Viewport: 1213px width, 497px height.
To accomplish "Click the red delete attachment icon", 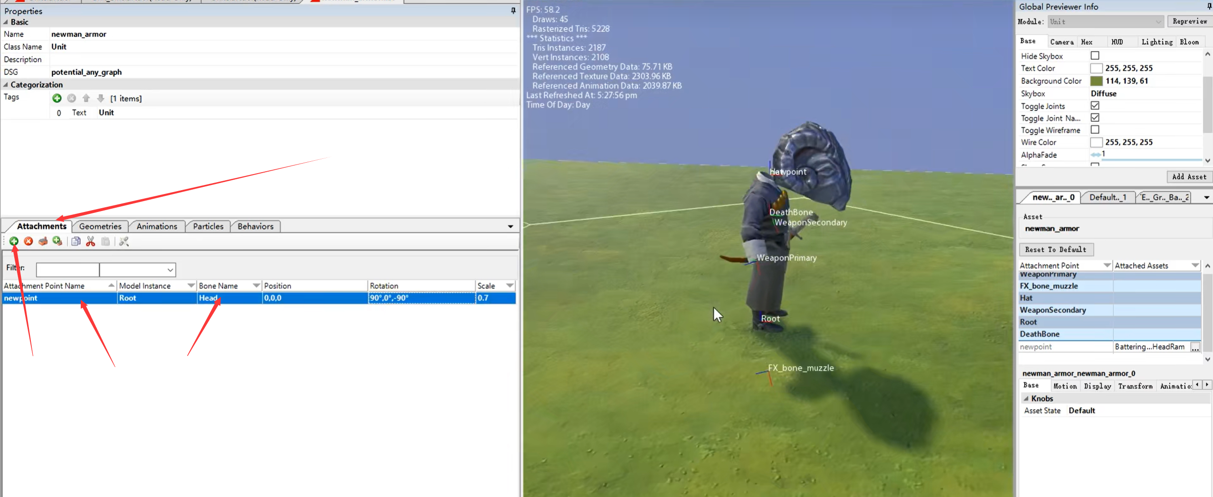I will (x=28, y=241).
